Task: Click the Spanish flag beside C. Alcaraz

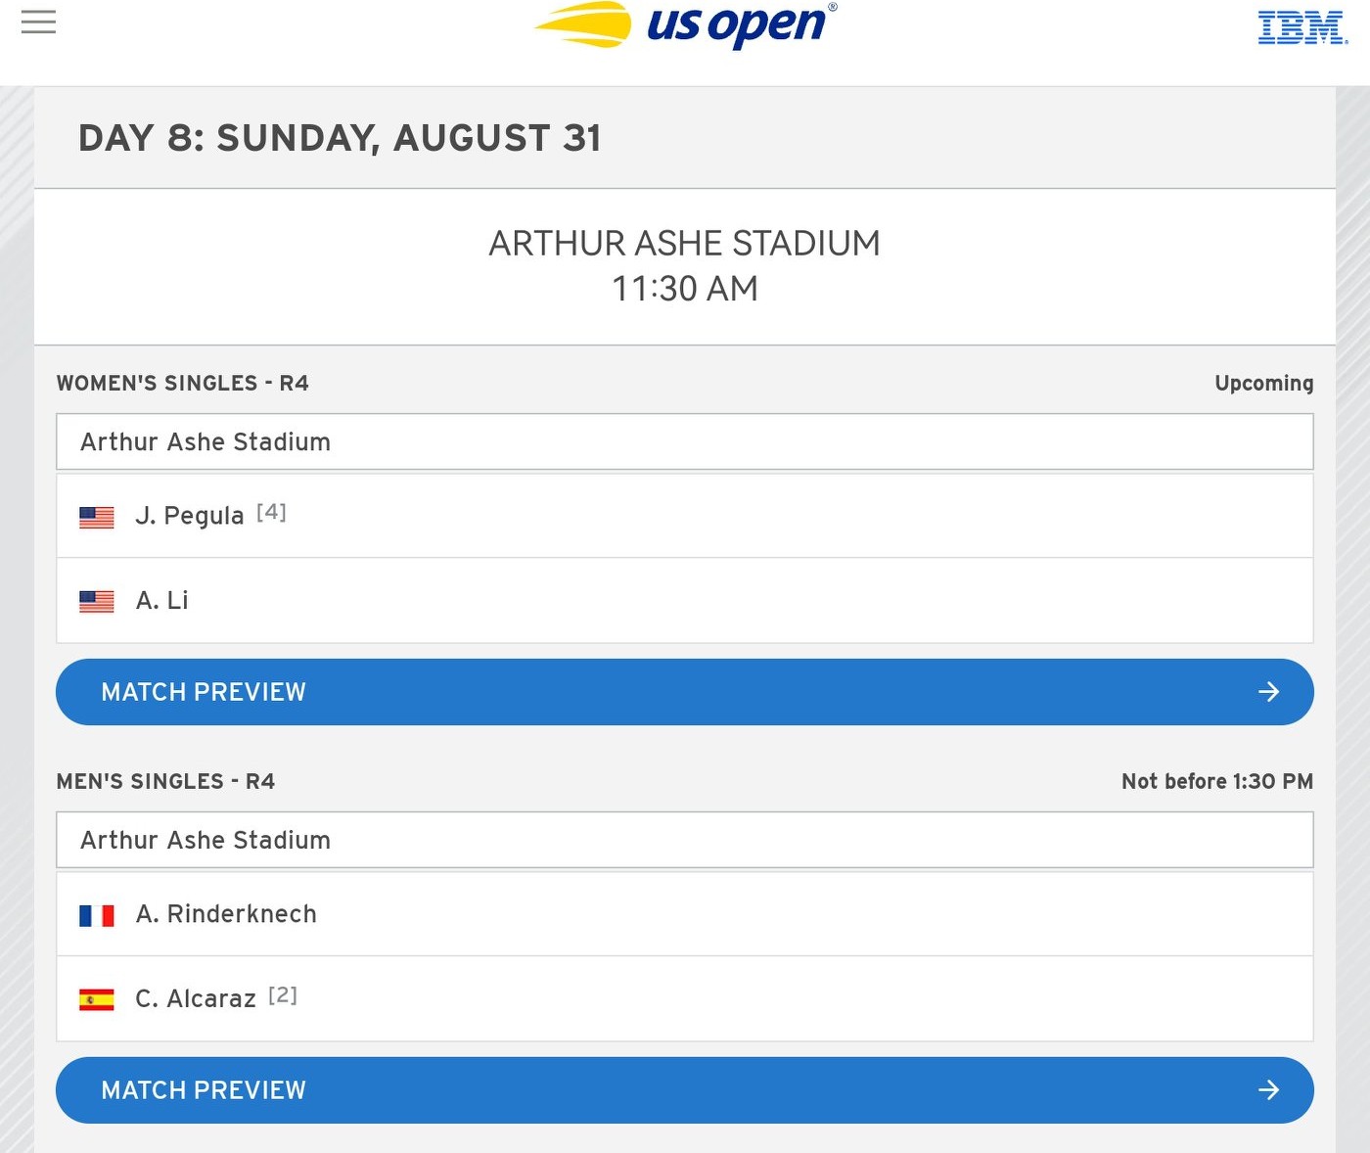Action: coord(97,999)
